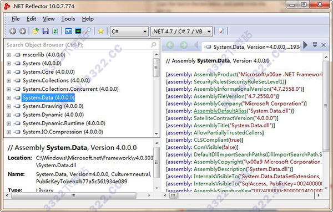Select System.Data (4.0.0.0) in the tree
333x212 pixels.
click(48, 97)
